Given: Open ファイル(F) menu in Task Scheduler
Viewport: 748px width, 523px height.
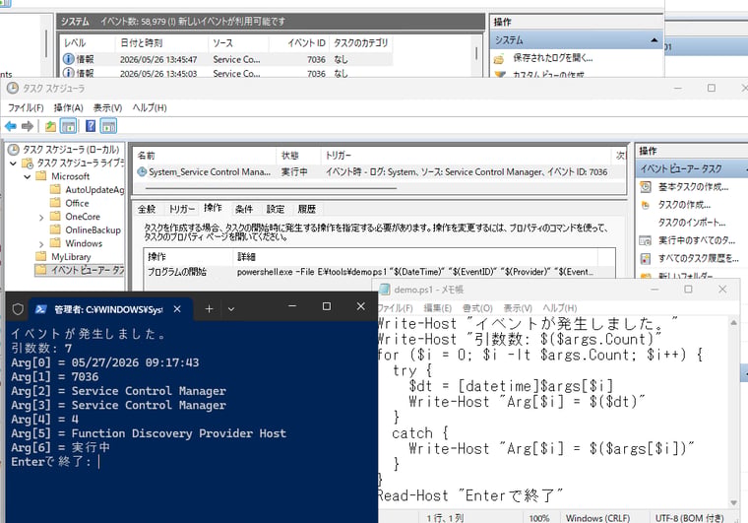Looking at the screenshot, I should (x=26, y=107).
